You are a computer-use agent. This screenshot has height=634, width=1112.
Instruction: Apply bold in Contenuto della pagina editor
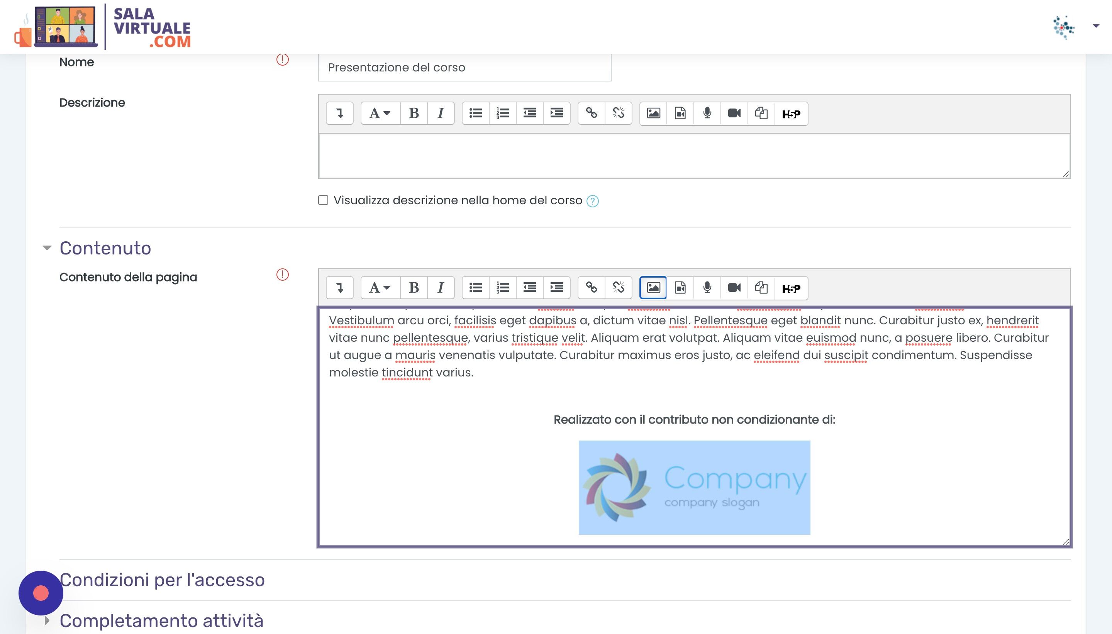(414, 287)
